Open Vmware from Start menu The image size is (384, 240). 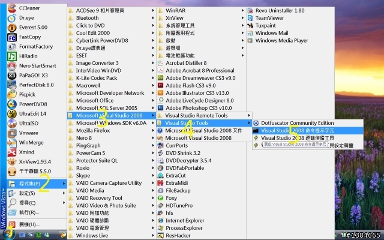coord(37,133)
